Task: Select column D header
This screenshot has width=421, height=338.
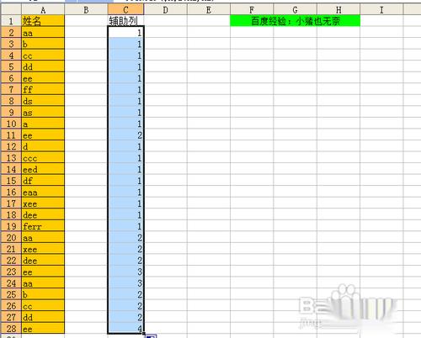Action: click(x=166, y=10)
